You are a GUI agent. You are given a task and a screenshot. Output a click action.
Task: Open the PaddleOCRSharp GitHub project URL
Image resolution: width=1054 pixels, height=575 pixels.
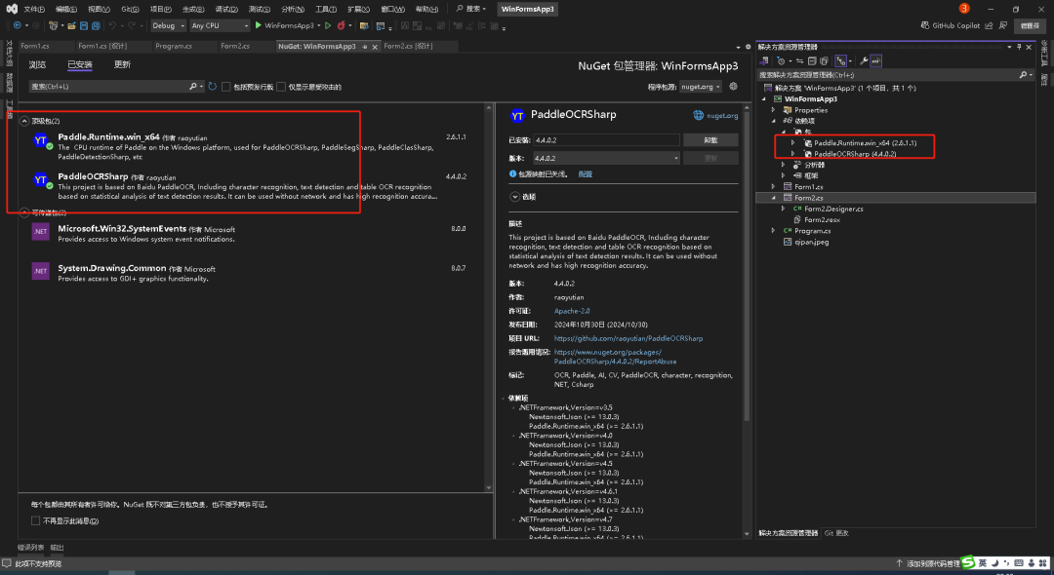(628, 338)
